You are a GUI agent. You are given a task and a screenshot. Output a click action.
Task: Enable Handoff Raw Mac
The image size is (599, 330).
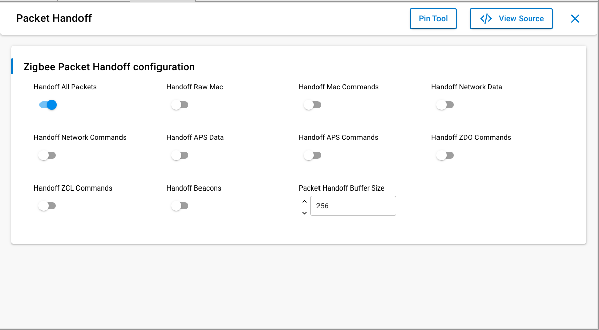tap(180, 104)
